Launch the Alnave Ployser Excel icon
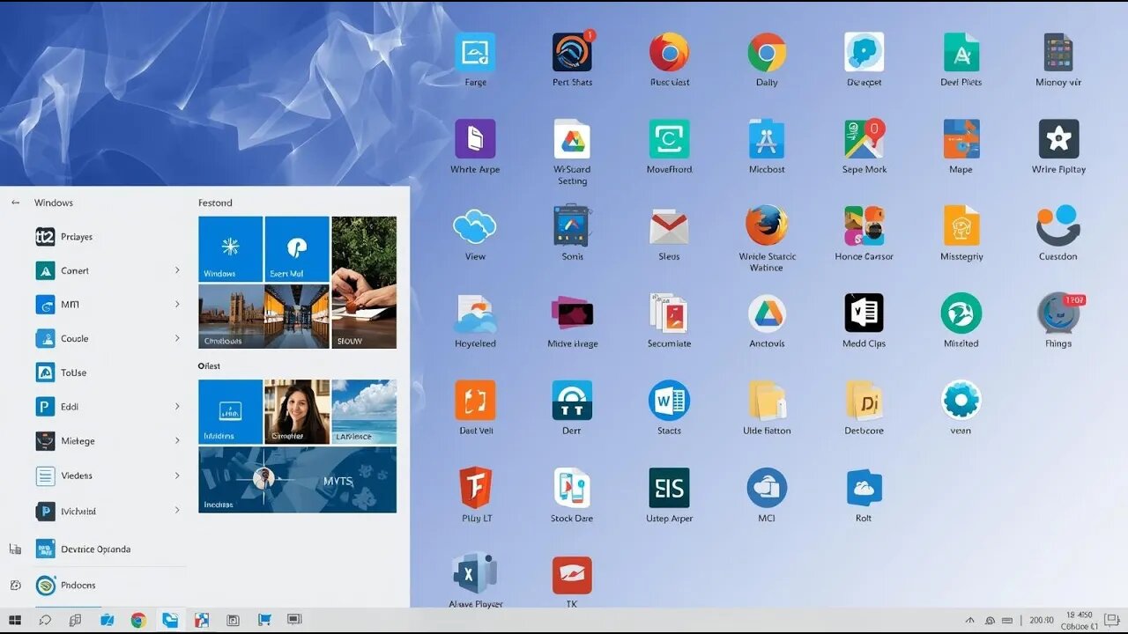The image size is (1128, 634). [476, 573]
